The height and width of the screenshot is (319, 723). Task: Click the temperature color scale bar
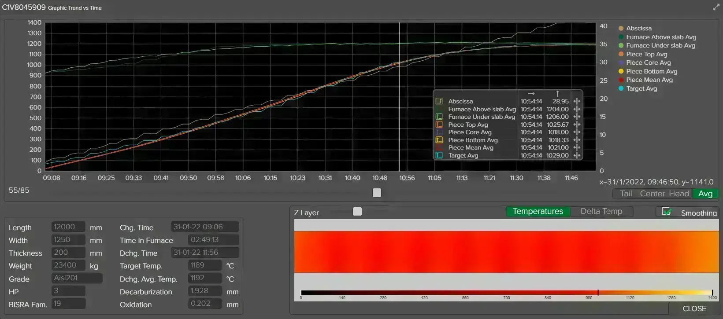tap(506, 293)
